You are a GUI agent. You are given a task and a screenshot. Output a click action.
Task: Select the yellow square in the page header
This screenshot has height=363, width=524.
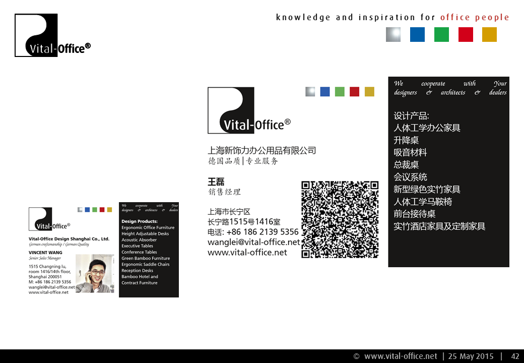point(490,34)
